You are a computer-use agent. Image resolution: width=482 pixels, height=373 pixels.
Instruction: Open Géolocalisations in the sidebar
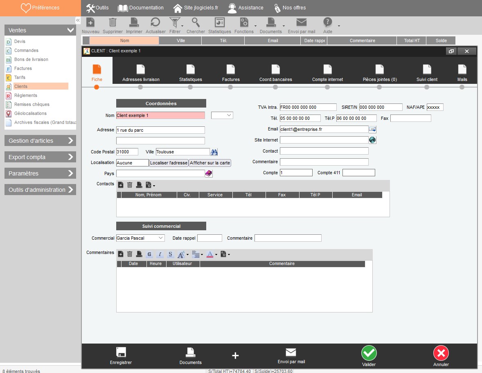[30, 113]
